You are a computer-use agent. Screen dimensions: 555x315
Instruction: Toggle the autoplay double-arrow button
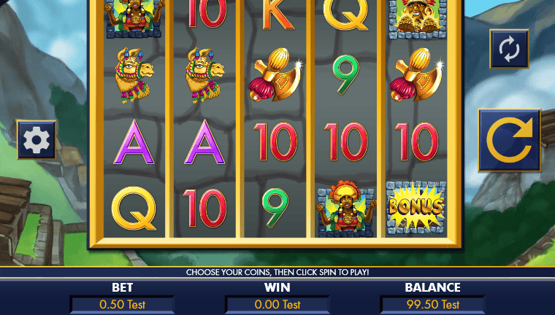tap(509, 48)
